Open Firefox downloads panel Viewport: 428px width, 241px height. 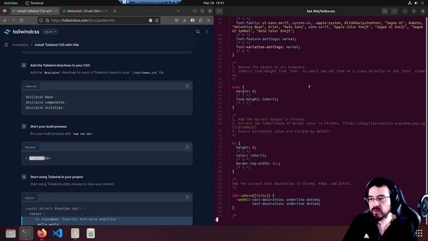click(x=185, y=21)
